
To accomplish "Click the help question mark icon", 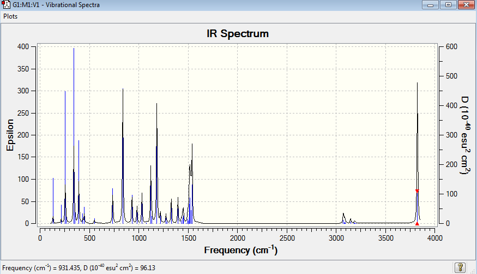I will tap(460, 267).
